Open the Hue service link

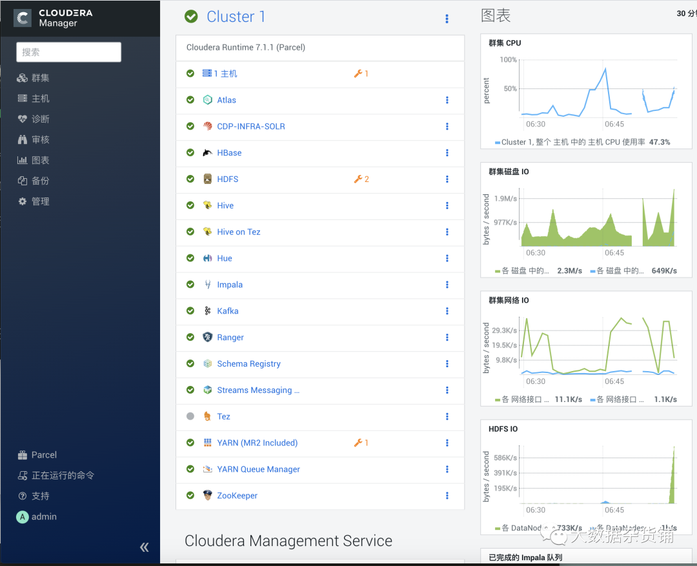coord(225,258)
